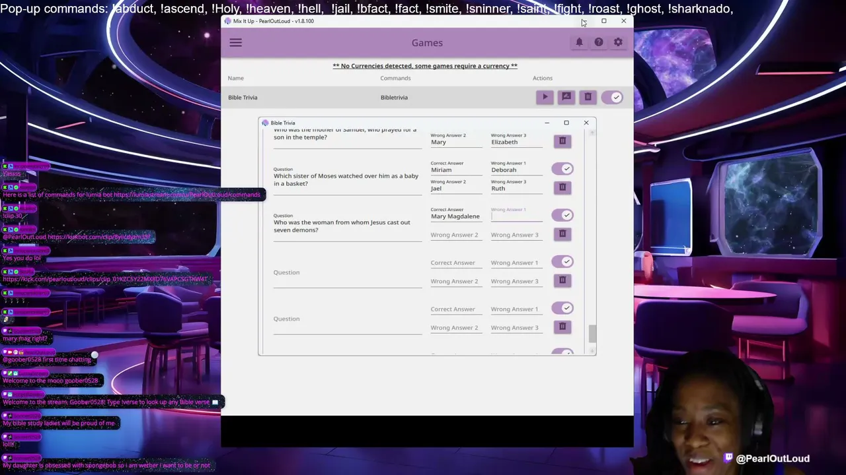The image size is (846, 475).
Task: Edit the wrong answer field containing Elizabeth
Action: click(516, 142)
